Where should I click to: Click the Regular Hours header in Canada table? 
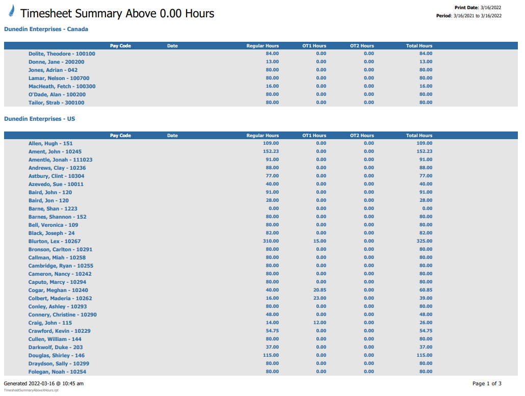pos(262,46)
